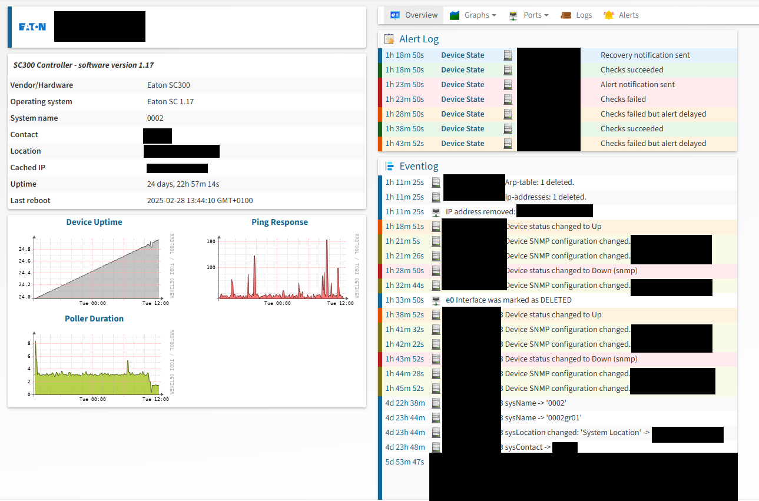Select the System name value '0002'
This screenshot has width=759, height=501.
pyautogui.click(x=155, y=118)
